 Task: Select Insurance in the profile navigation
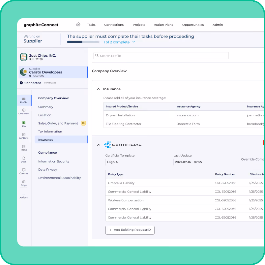coord(61,140)
